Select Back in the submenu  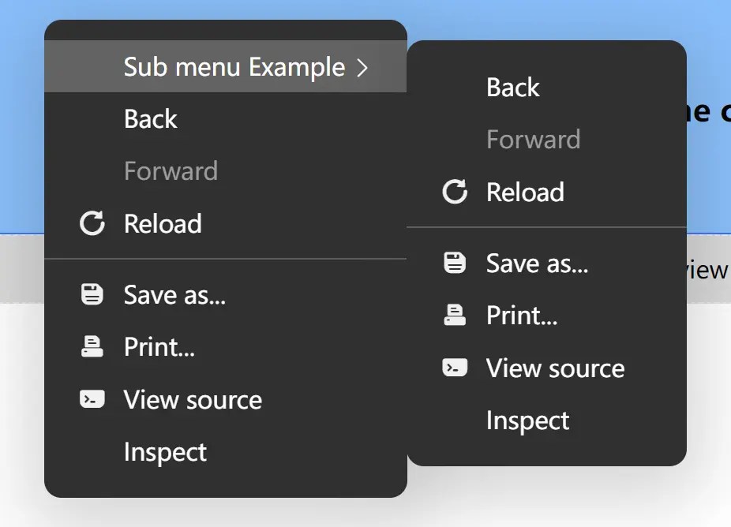click(x=512, y=87)
